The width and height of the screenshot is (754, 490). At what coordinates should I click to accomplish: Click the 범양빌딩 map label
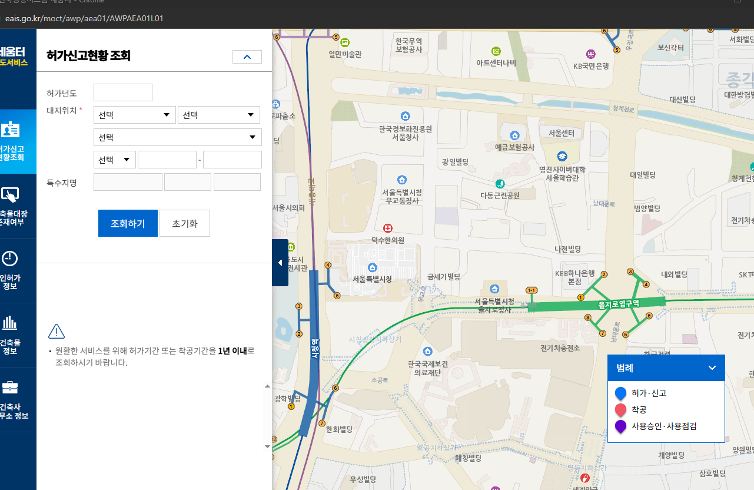pyautogui.click(x=647, y=208)
